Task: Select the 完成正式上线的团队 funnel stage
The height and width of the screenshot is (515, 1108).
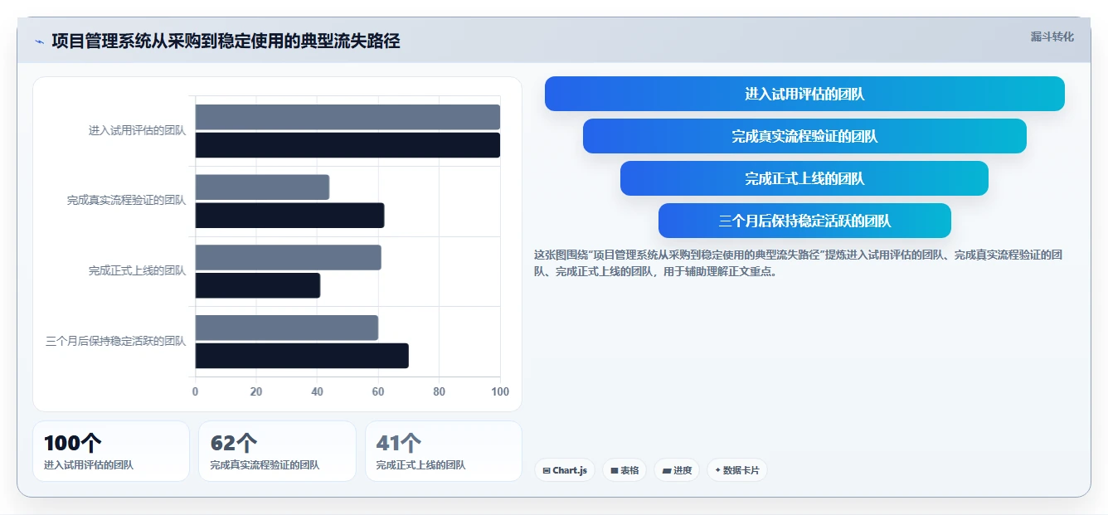Action: point(804,178)
